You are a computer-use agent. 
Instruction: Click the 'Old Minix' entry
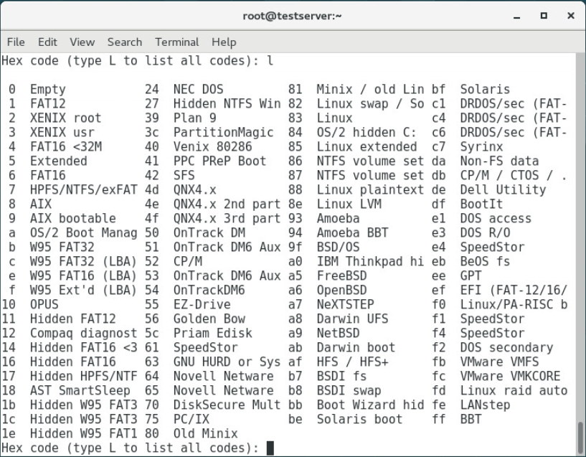(x=206, y=433)
